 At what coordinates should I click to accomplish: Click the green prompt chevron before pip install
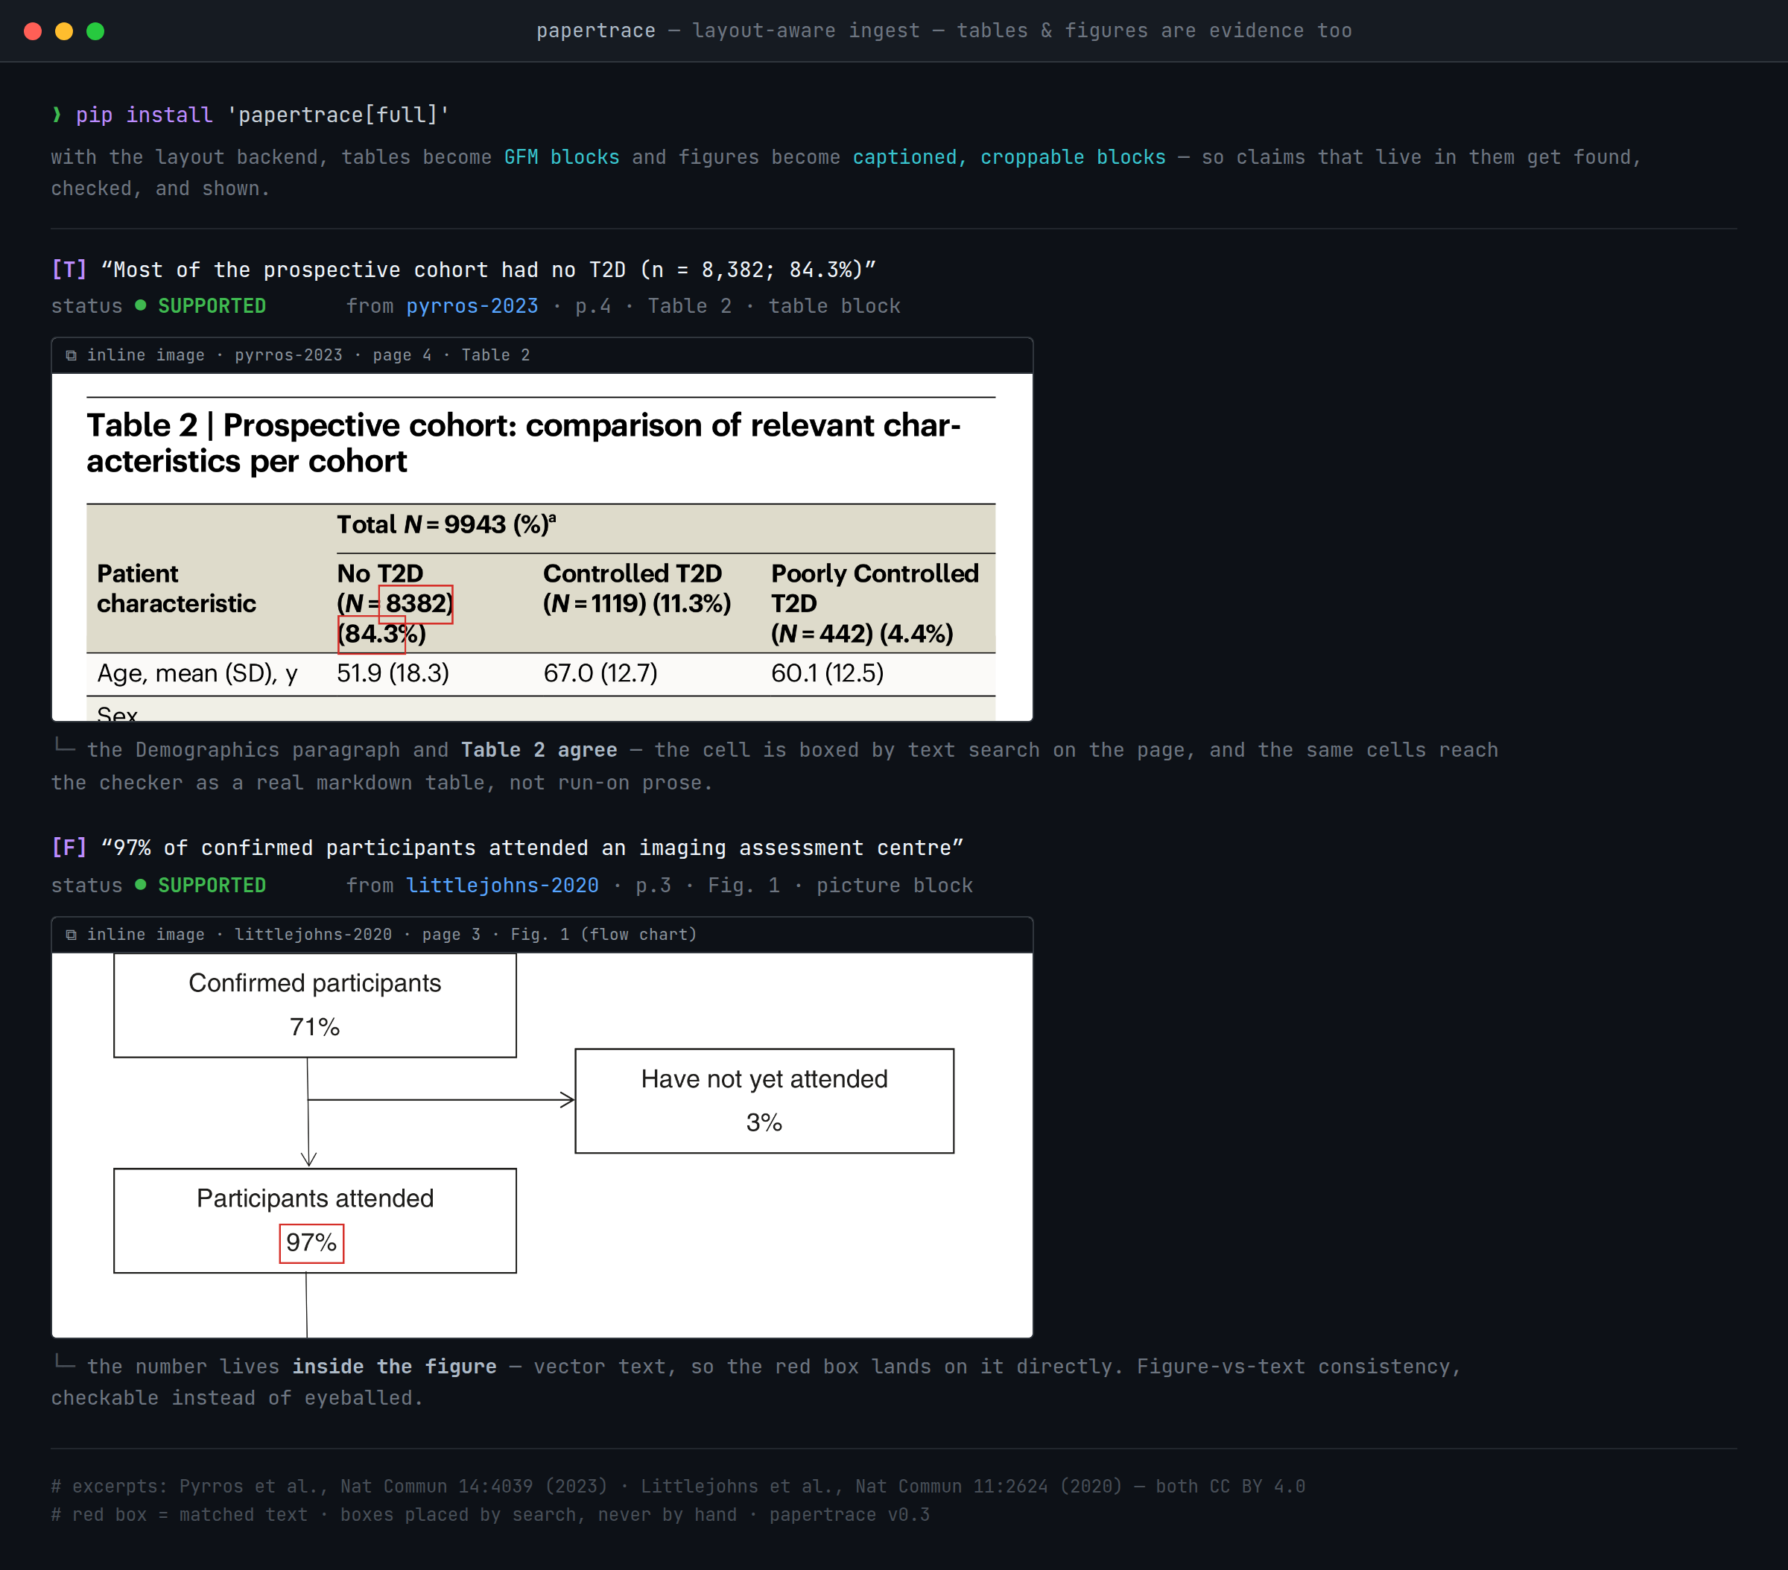tap(57, 115)
